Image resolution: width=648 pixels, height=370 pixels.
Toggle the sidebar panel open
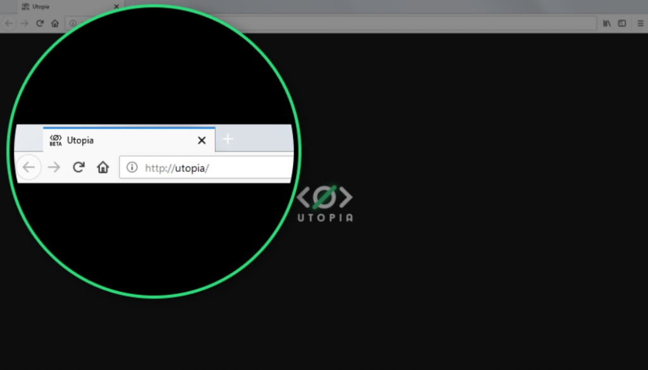point(621,23)
